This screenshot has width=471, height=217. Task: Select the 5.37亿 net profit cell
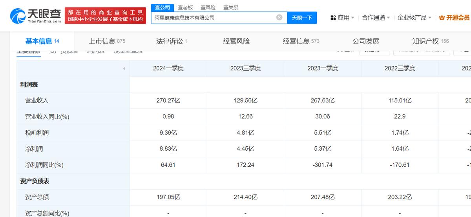tap(323, 149)
